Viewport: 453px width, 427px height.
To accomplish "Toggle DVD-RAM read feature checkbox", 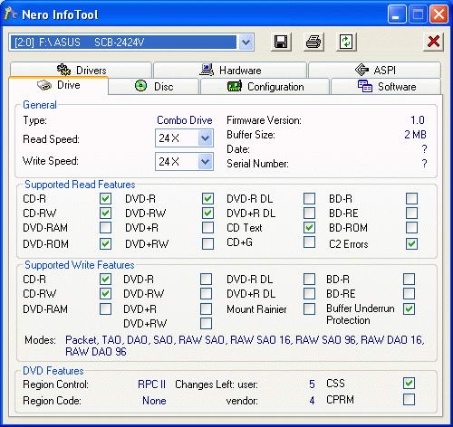I will coord(105,228).
